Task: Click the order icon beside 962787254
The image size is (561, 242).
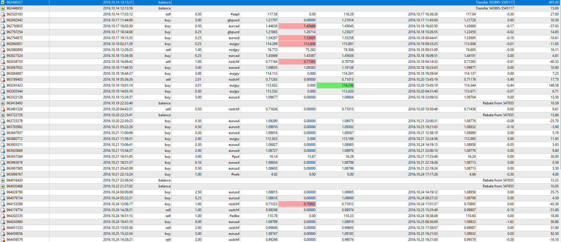Action: tap(3, 32)
